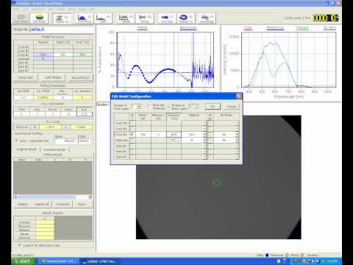Viewport: 353px width, 265px height.
Task: Click the third button beside Edit Model
Action: click(x=80, y=77)
